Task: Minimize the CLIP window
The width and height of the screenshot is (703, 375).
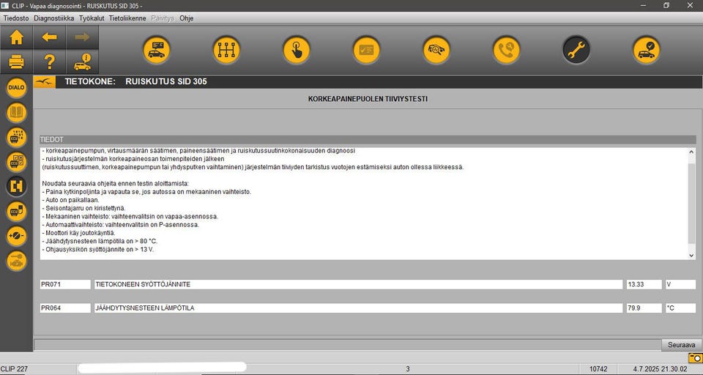Action: 644,5
